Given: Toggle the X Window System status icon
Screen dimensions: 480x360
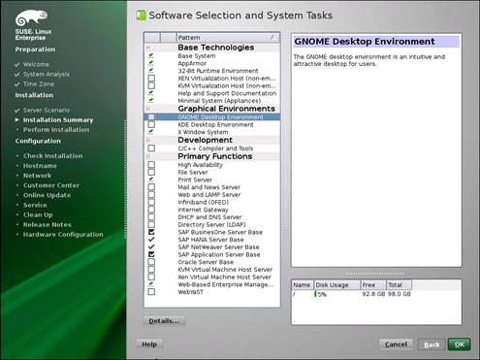Looking at the screenshot, I should point(151,132).
